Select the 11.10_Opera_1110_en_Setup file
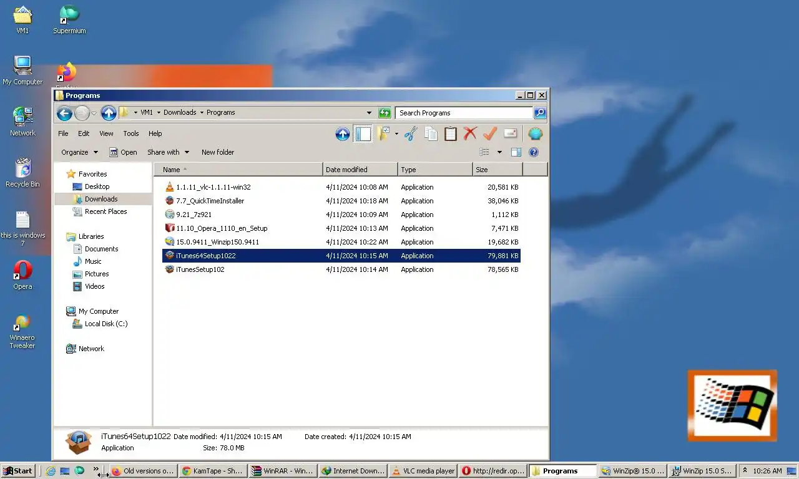Image resolution: width=799 pixels, height=479 pixels. pyautogui.click(x=341, y=228)
